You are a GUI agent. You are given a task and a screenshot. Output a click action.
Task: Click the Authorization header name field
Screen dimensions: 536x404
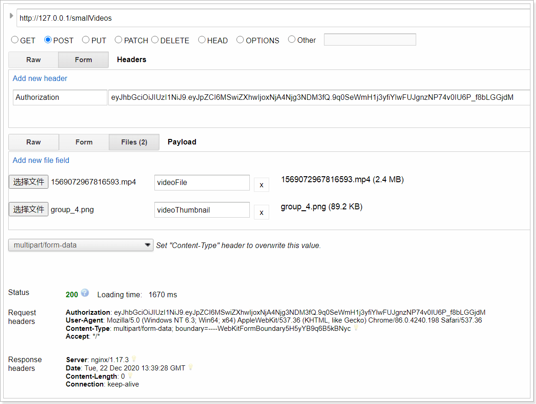click(x=60, y=98)
